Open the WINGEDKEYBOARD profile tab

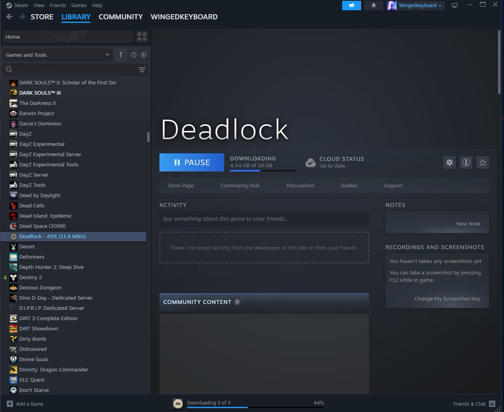click(x=184, y=17)
